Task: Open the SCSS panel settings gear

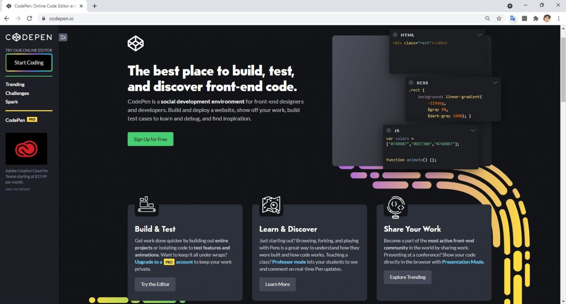Action: [411, 83]
